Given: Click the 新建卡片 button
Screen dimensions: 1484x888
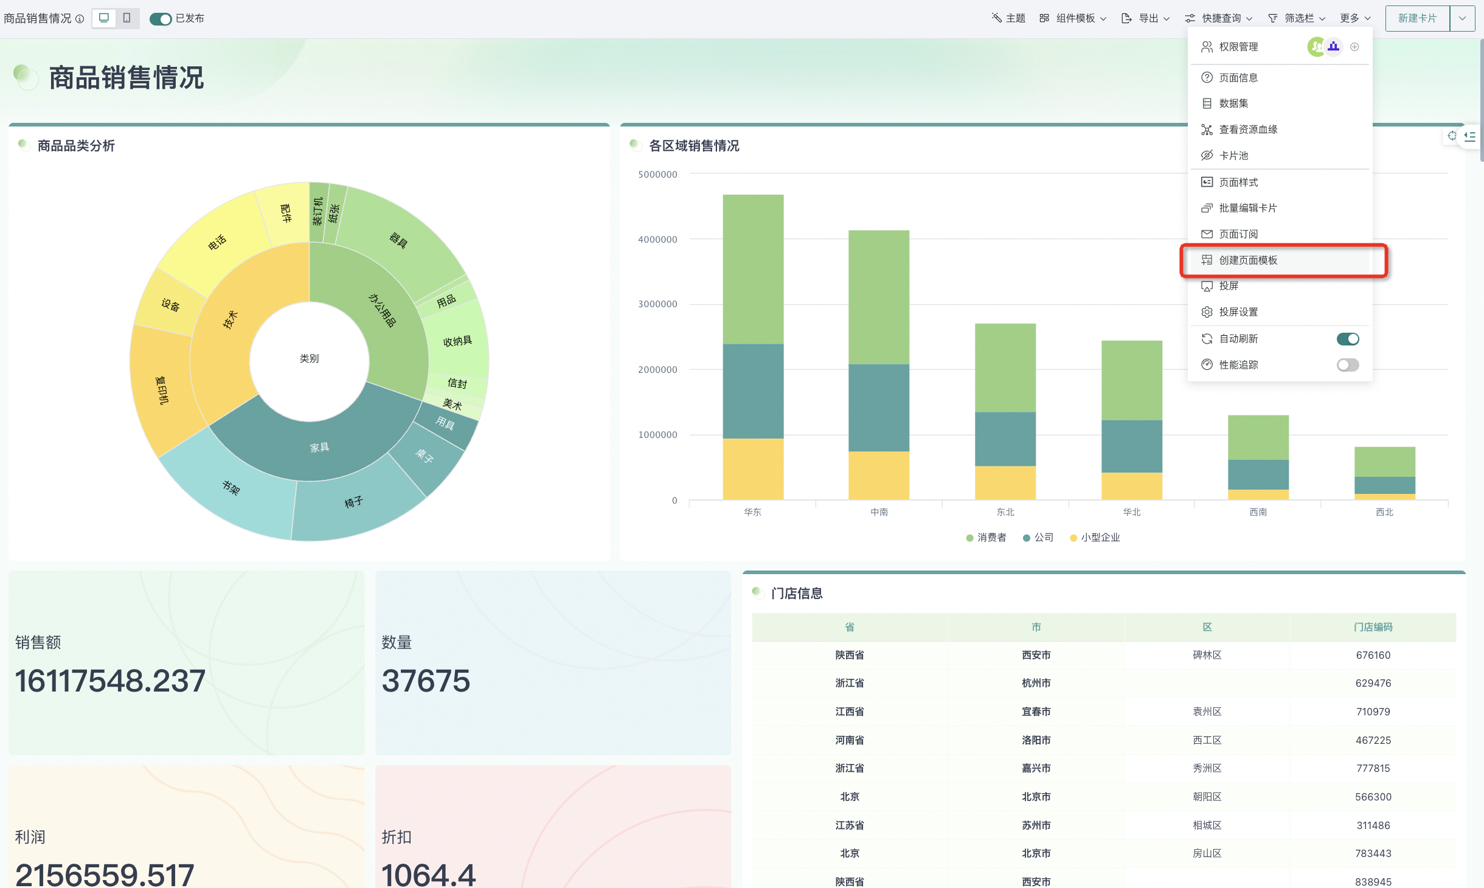Looking at the screenshot, I should tap(1418, 18).
